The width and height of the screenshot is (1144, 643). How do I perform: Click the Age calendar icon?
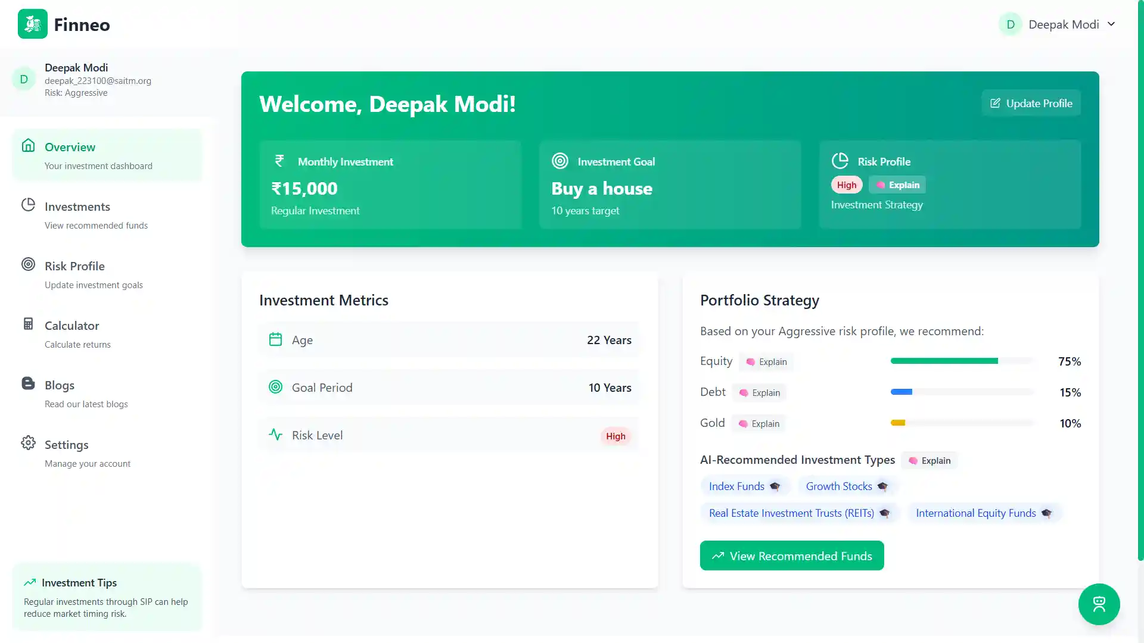275,339
